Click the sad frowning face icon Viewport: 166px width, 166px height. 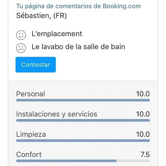pyautogui.click(x=21, y=48)
